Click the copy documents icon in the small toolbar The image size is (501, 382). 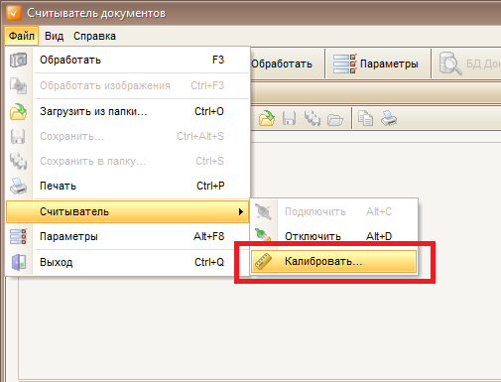pyautogui.click(x=365, y=118)
